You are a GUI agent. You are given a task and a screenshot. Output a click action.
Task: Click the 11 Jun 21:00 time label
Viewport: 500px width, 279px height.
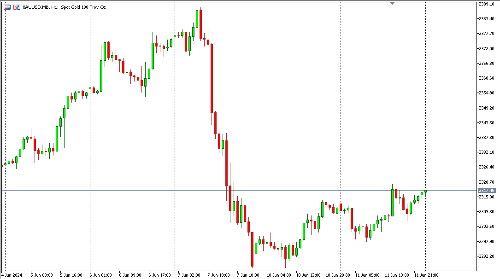426,275
